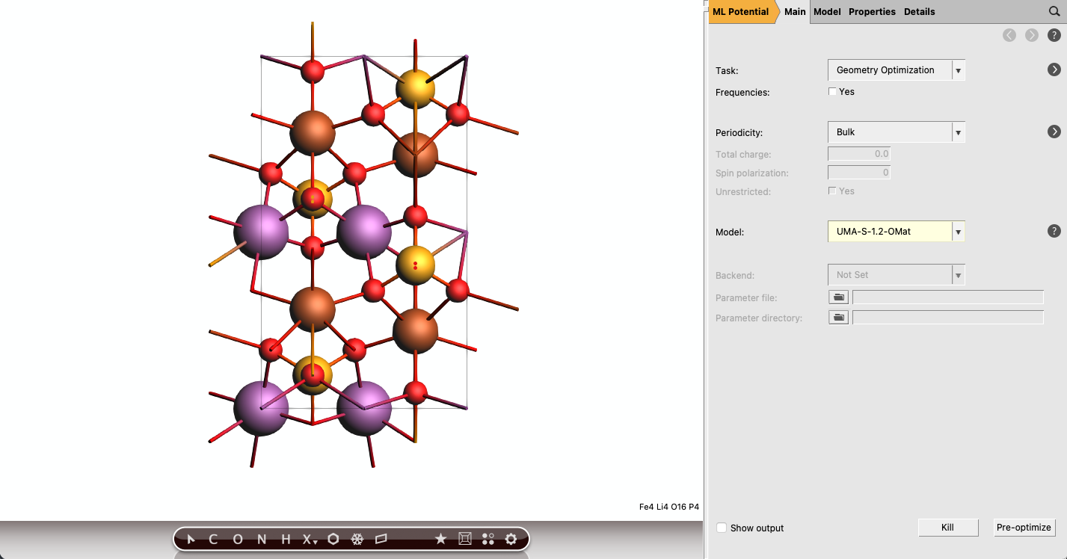Open the ML Potential engine menu
Screen dimensions: 1067x559
click(x=740, y=12)
